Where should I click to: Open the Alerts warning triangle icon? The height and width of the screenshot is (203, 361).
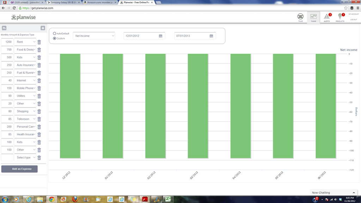point(327,17)
